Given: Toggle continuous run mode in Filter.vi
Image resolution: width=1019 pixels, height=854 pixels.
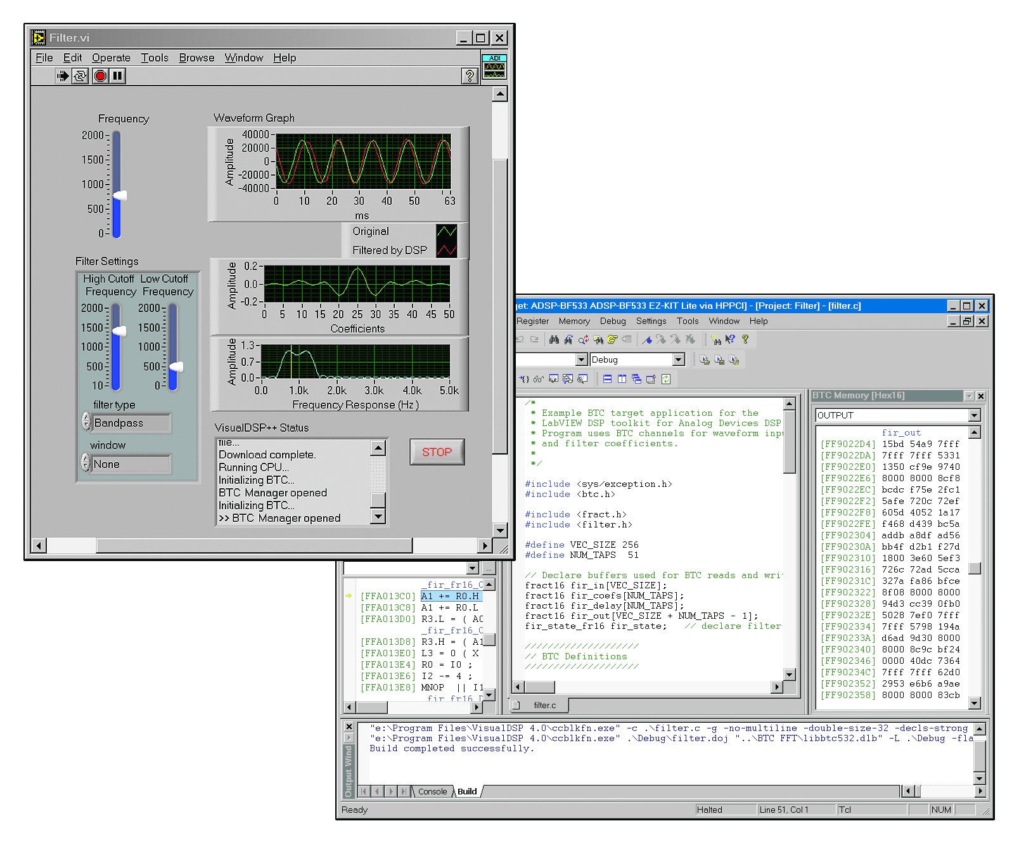Looking at the screenshot, I should pyautogui.click(x=80, y=75).
